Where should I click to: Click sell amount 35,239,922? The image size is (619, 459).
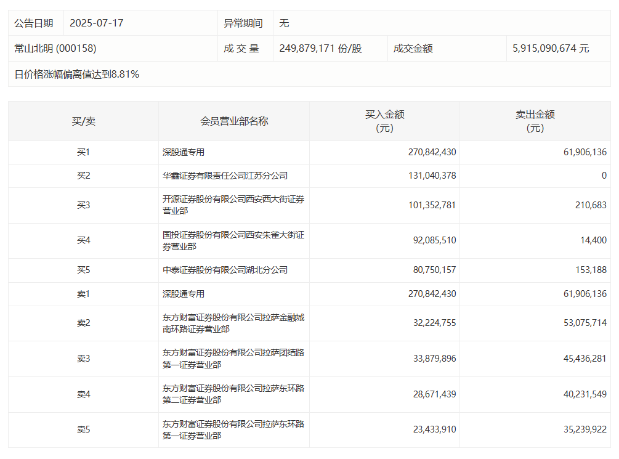click(x=585, y=429)
